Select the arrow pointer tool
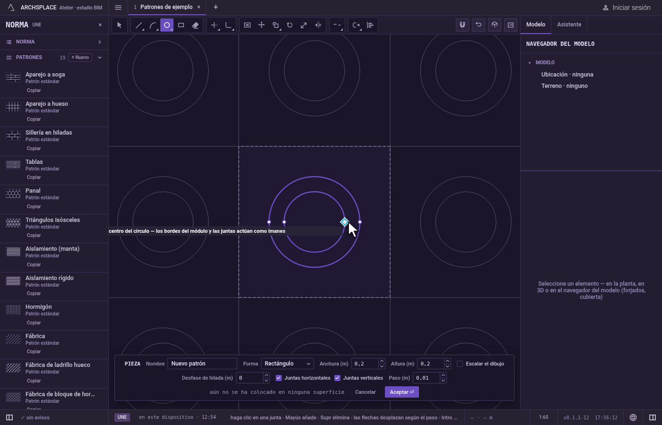662x425 pixels. pos(120,25)
